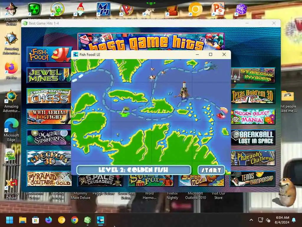302x227 pixels.
Task: Open Google Chrome from the taskbar
Action: (x=75, y=220)
